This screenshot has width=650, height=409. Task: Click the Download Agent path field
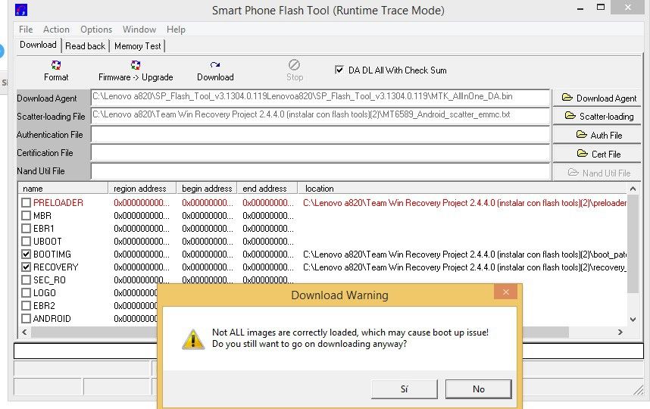[320, 98]
